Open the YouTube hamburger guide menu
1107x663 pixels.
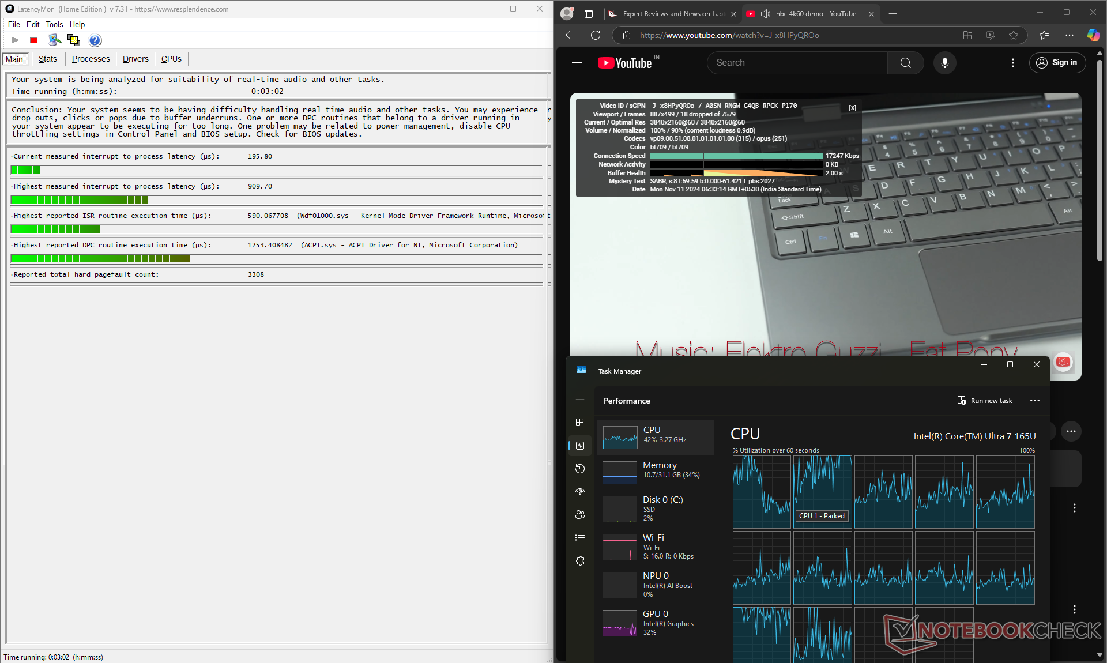point(577,63)
